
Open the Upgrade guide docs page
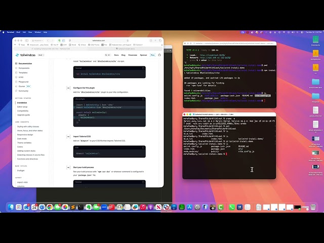tap(24, 115)
